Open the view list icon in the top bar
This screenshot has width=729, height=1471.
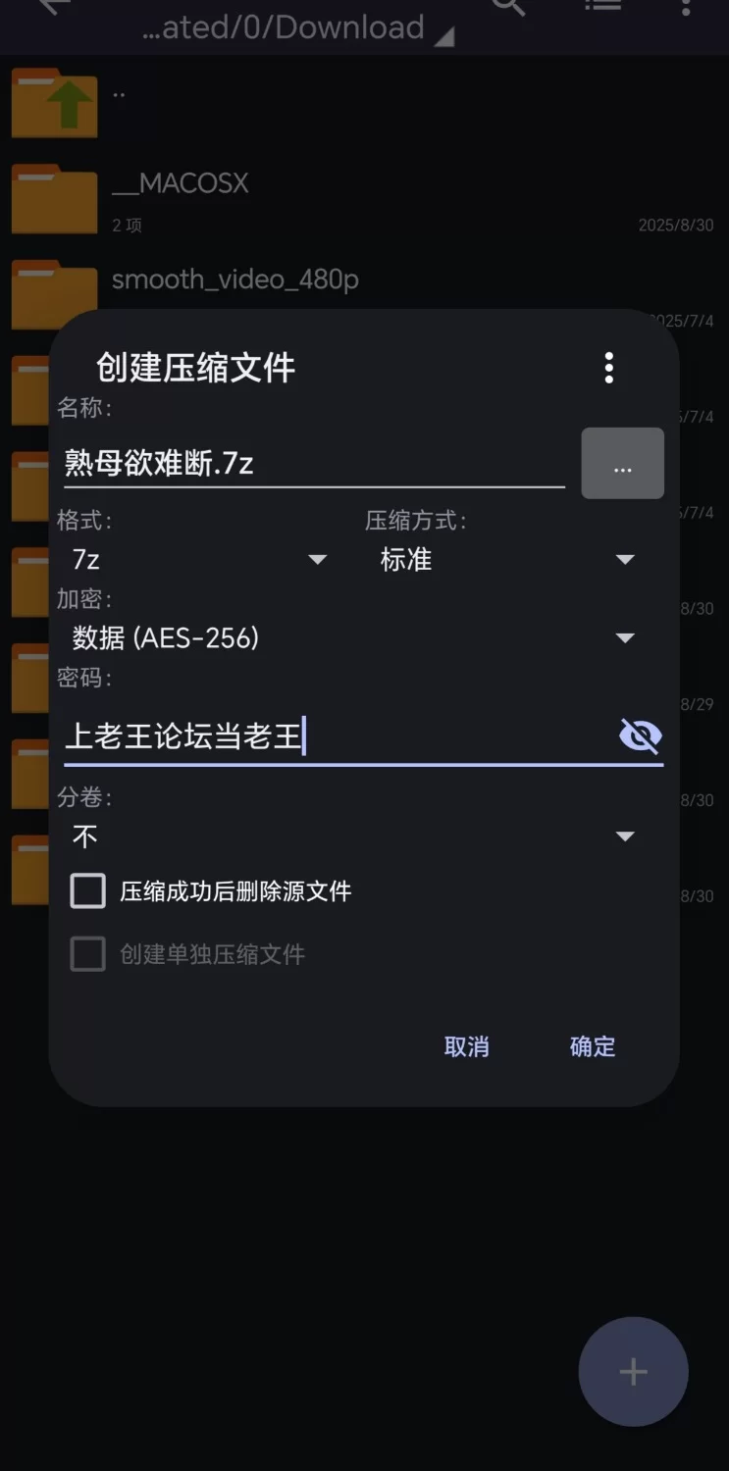coord(602,8)
